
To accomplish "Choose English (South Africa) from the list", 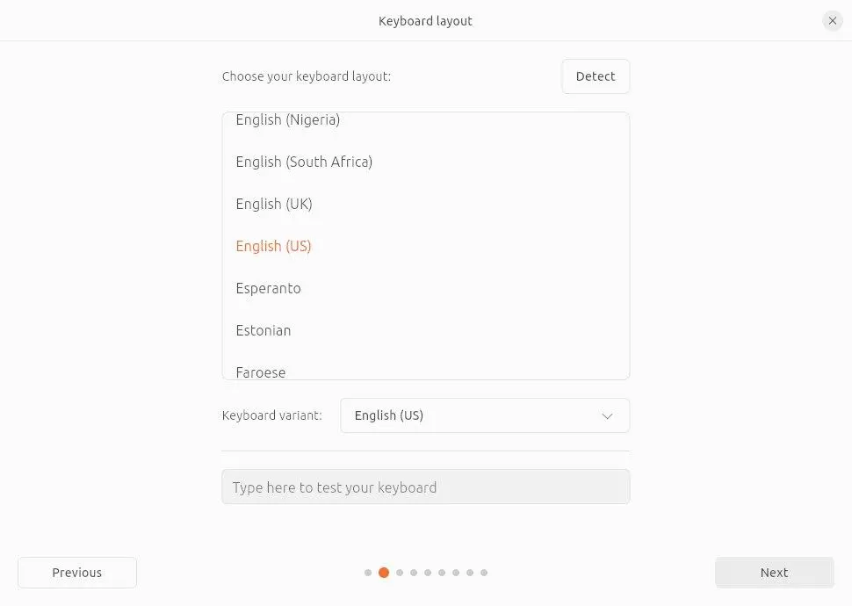I will coord(304,162).
